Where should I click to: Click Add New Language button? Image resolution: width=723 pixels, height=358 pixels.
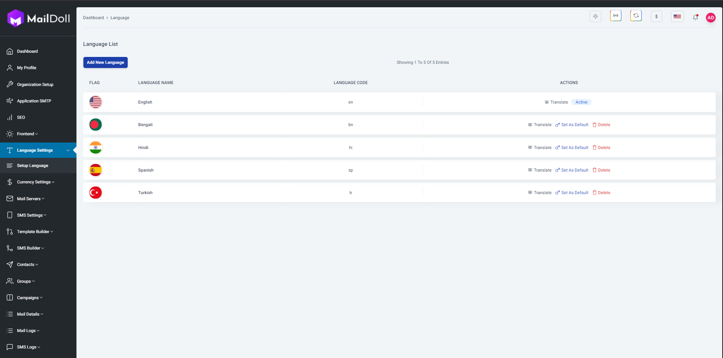pos(106,62)
